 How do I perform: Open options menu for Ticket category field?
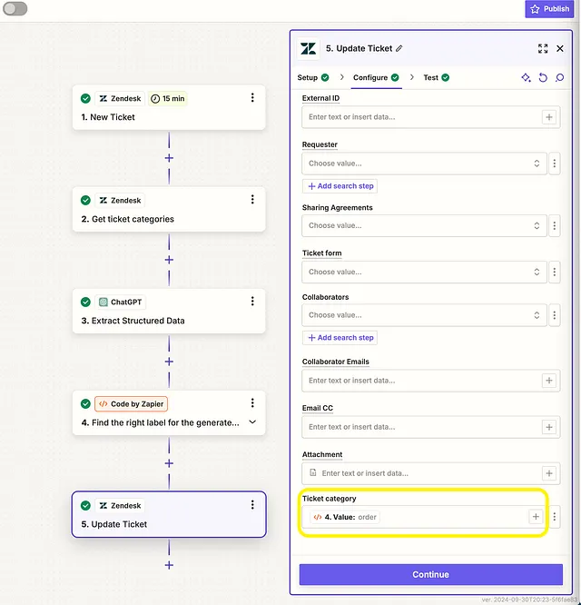555,517
